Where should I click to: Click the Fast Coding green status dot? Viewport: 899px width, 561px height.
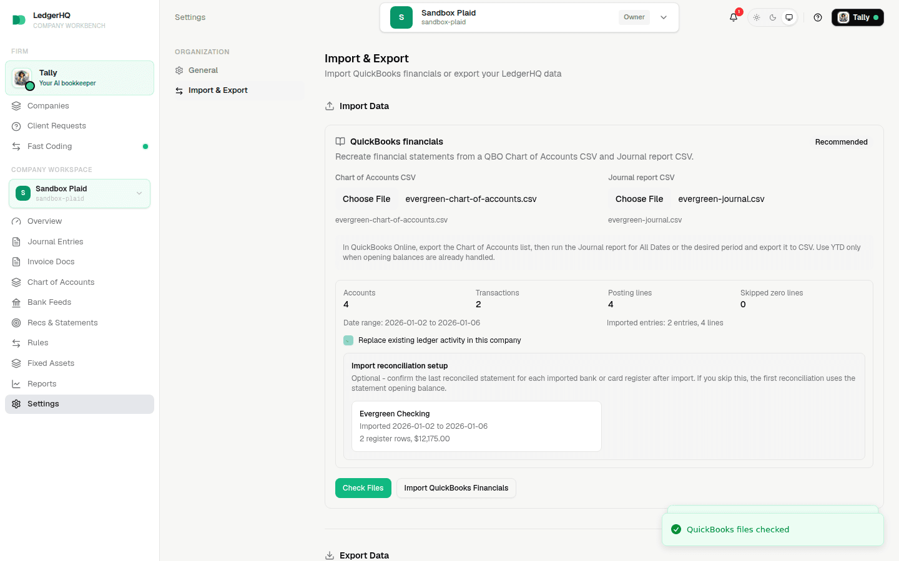tap(145, 146)
